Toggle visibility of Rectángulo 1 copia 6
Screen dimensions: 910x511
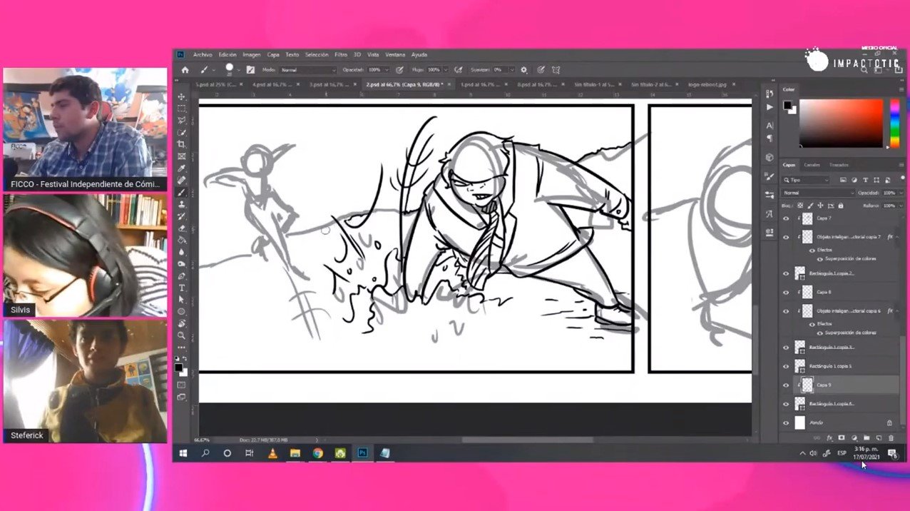(x=786, y=403)
